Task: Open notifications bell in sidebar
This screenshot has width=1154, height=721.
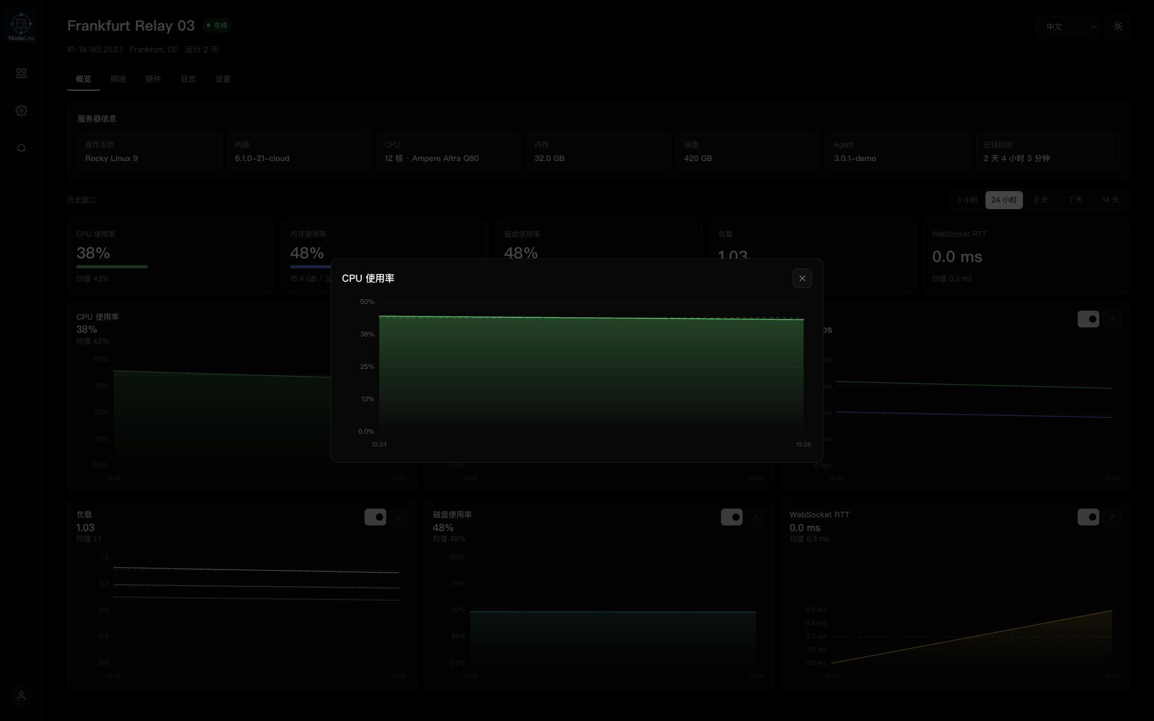Action: [x=21, y=148]
